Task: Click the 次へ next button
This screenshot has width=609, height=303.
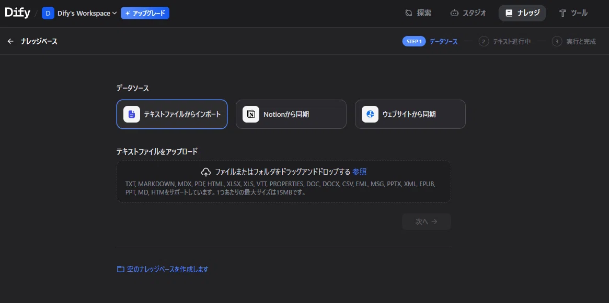Action: coord(427,222)
